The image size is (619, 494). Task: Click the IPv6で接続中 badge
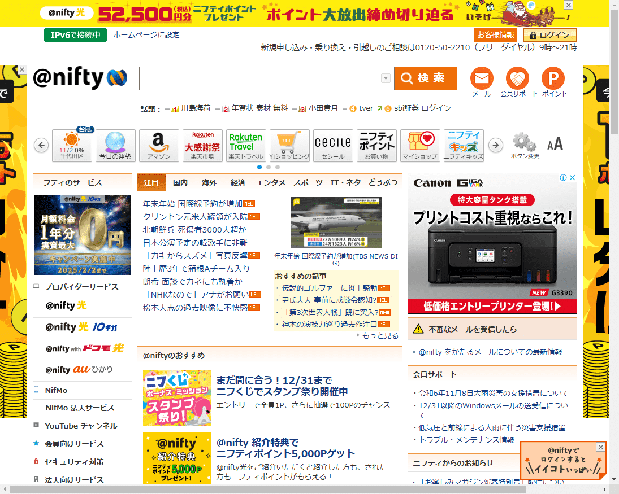[x=75, y=35]
